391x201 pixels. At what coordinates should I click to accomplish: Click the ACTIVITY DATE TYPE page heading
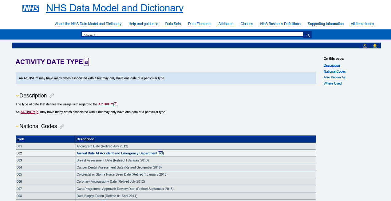[x=49, y=62]
